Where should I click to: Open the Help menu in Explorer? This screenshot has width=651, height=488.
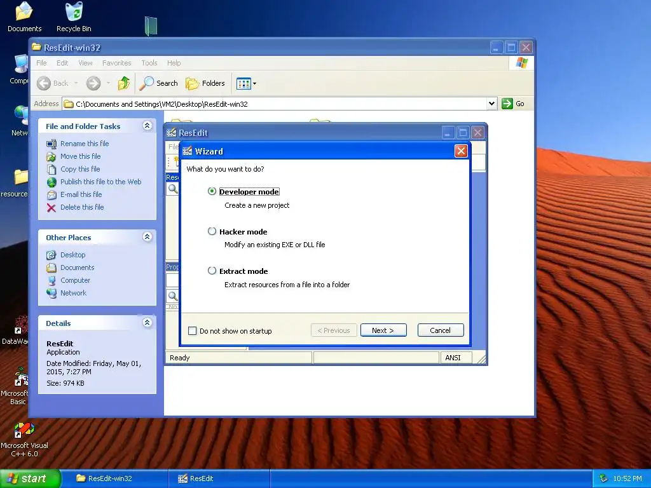(174, 63)
